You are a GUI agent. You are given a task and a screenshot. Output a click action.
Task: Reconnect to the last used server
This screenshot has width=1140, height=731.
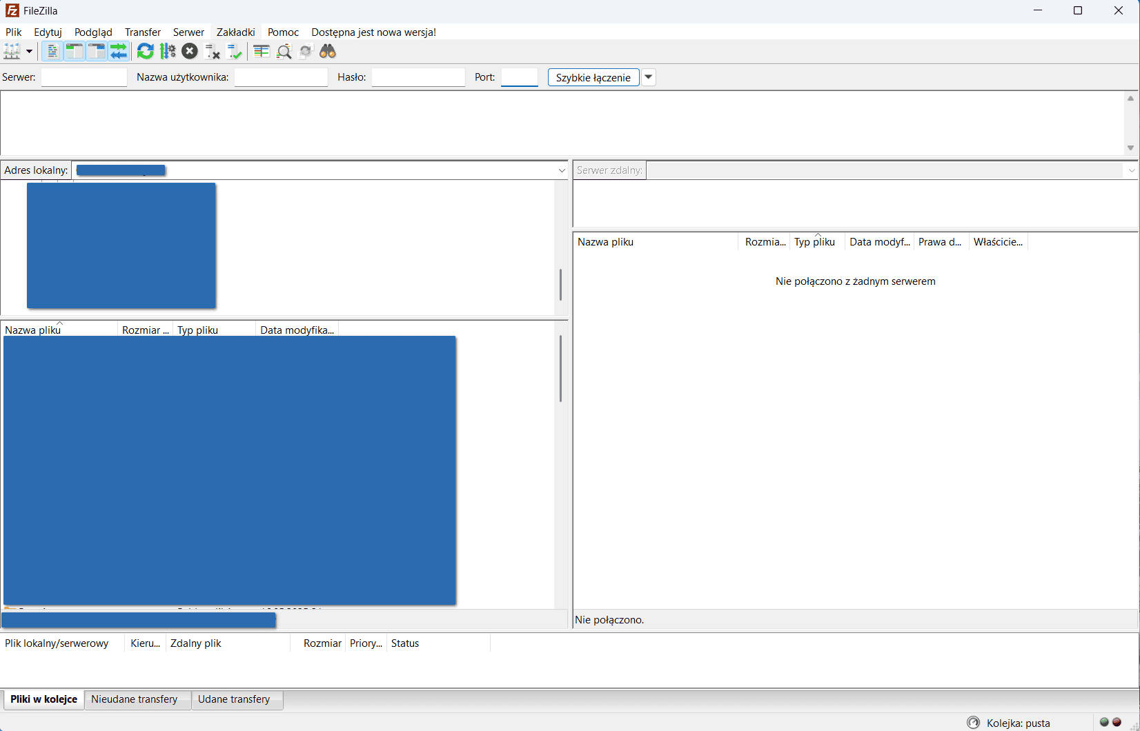coord(235,51)
